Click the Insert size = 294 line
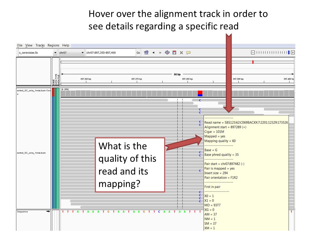The width and height of the screenshot is (314, 236). point(216,173)
